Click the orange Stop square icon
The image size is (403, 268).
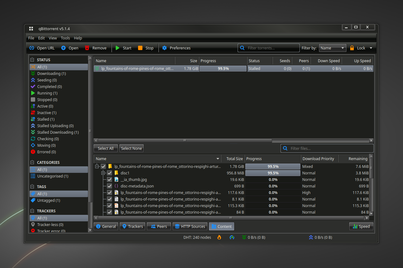click(140, 48)
